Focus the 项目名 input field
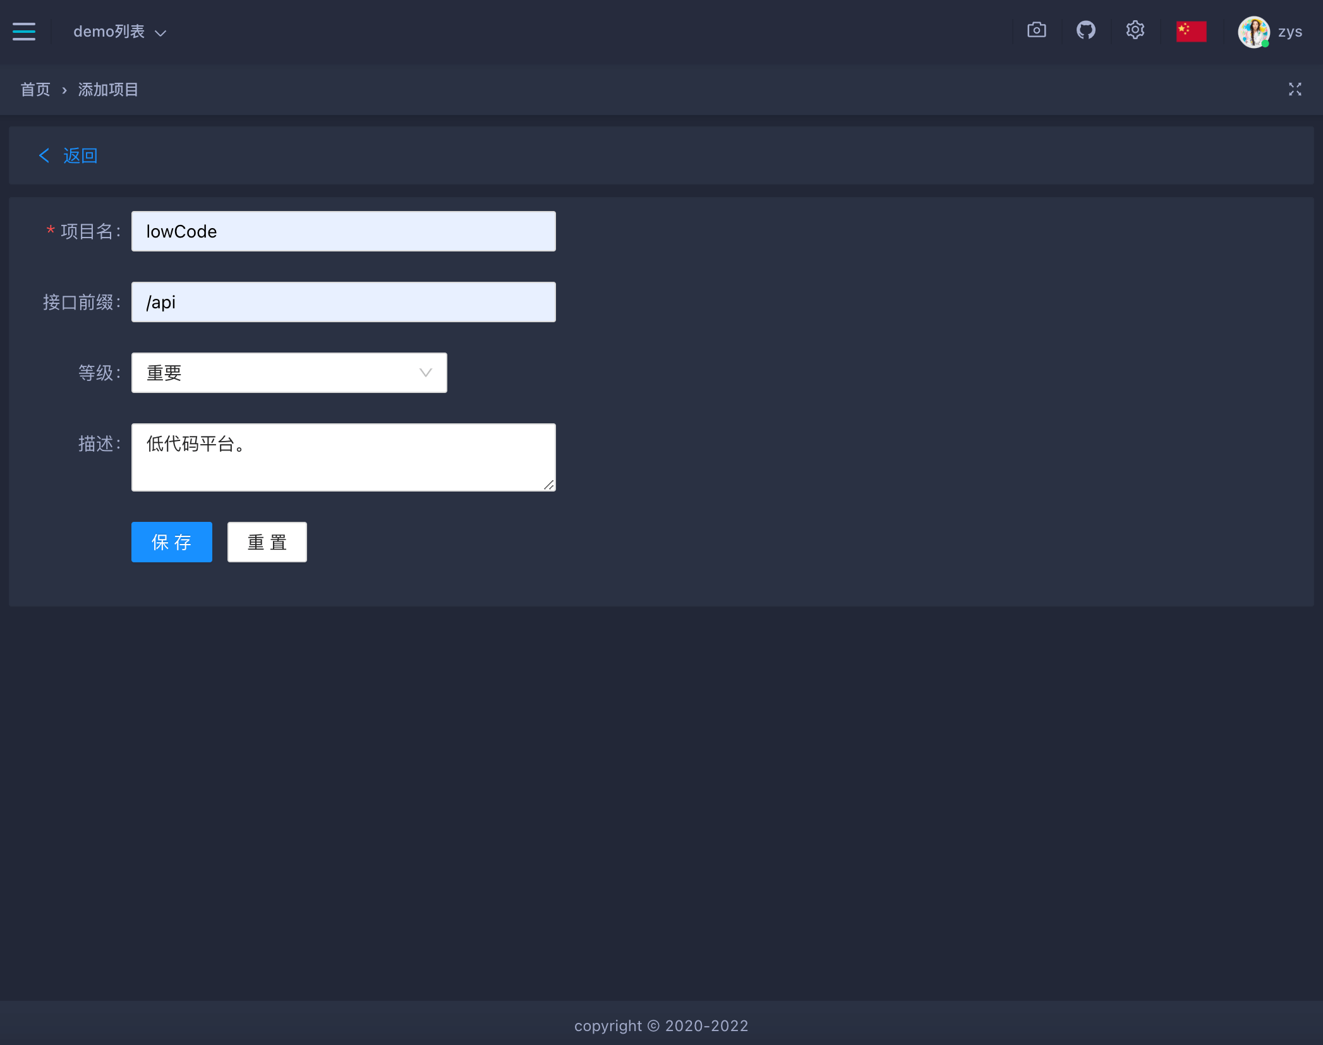The image size is (1323, 1045). pos(343,231)
